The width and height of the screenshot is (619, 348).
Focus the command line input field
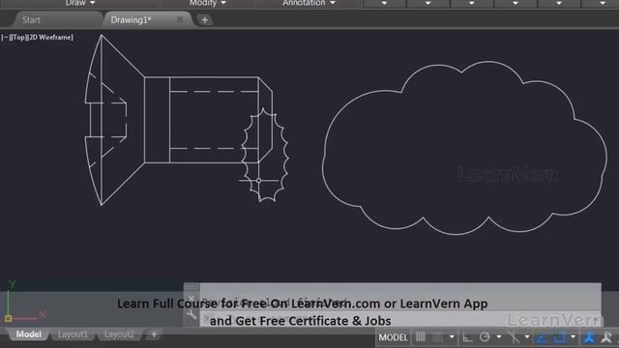pos(400,319)
